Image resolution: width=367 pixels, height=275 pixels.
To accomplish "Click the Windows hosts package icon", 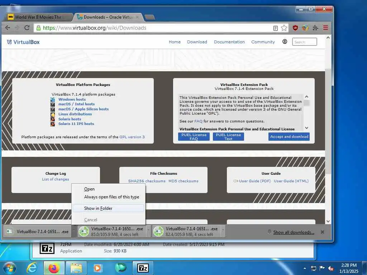I will tap(53, 100).
